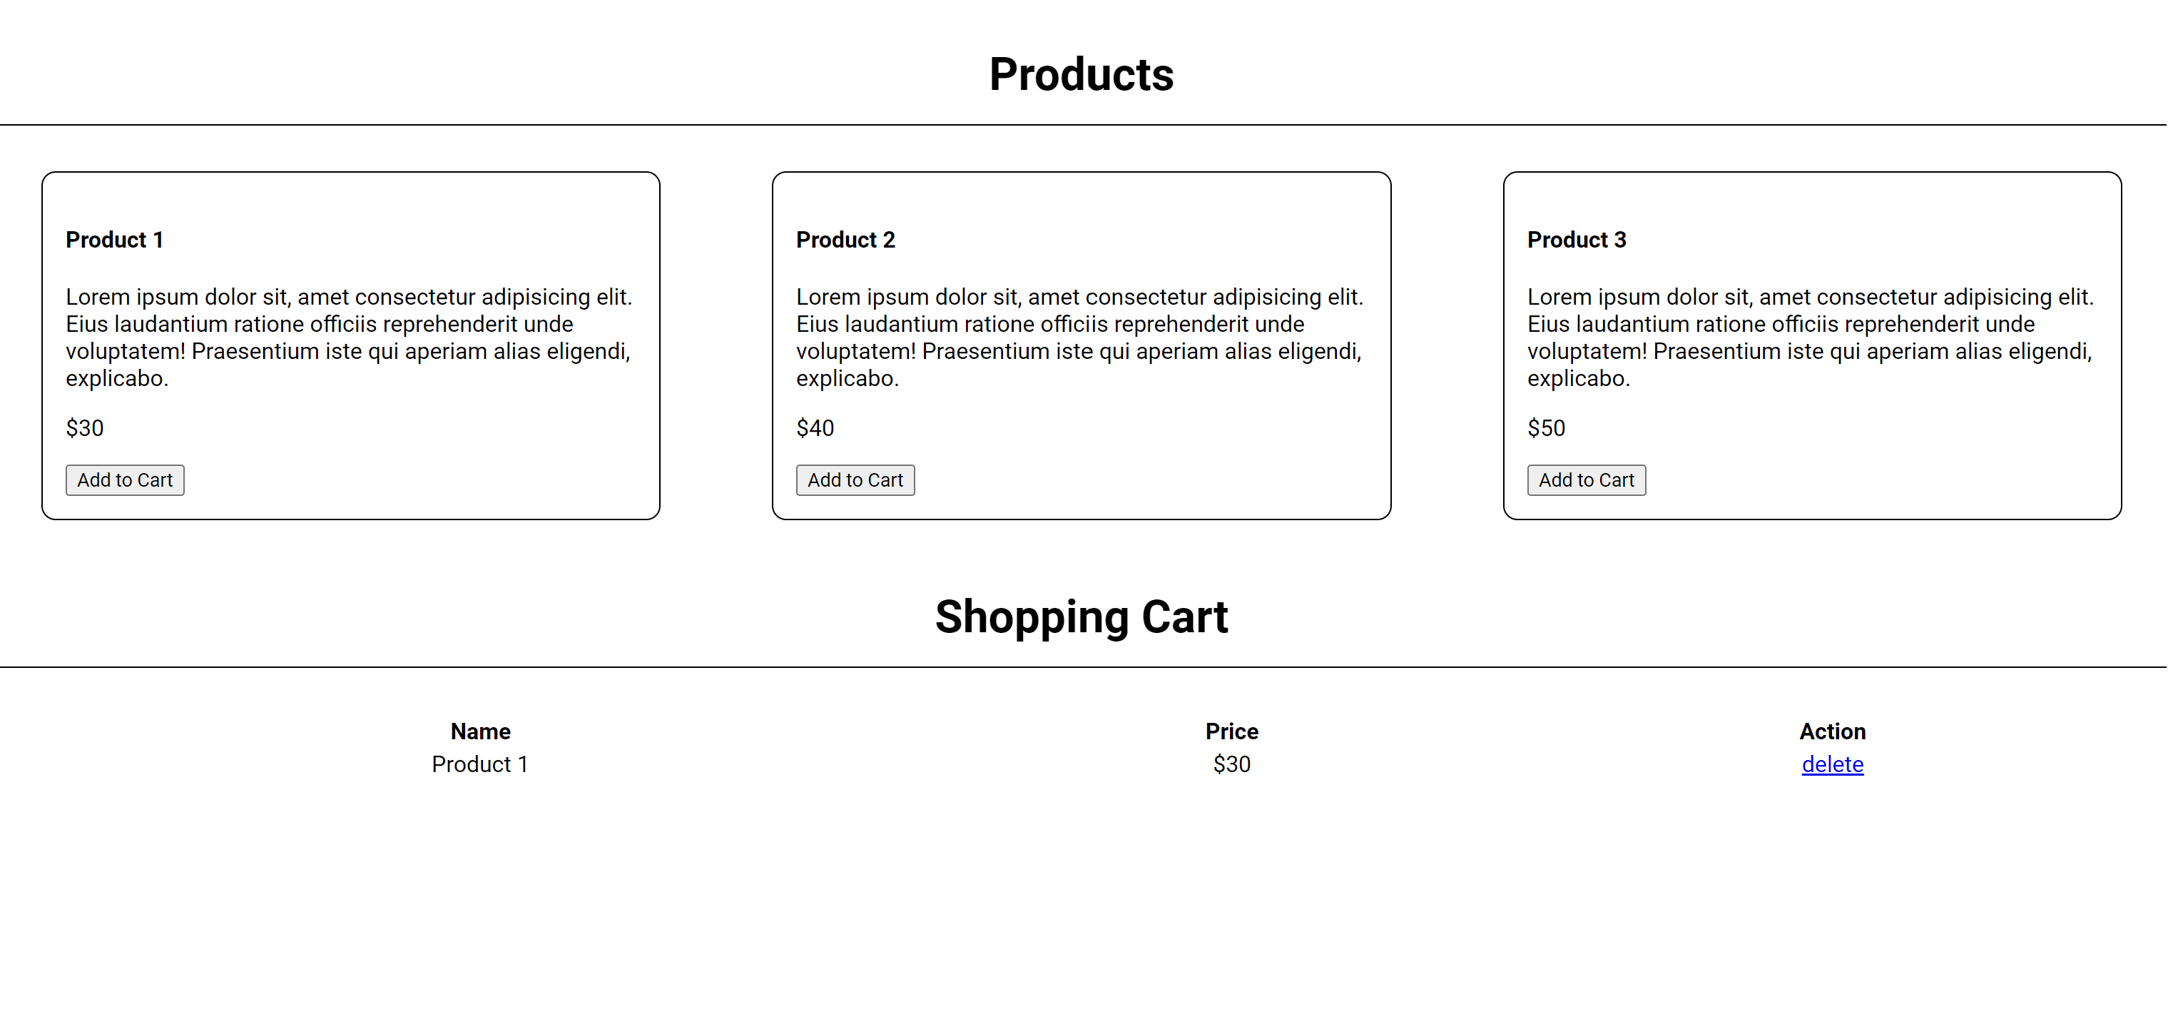Viewport: 2173px width, 1029px height.
Task: Select the $40 price on Product 2
Action: click(815, 428)
